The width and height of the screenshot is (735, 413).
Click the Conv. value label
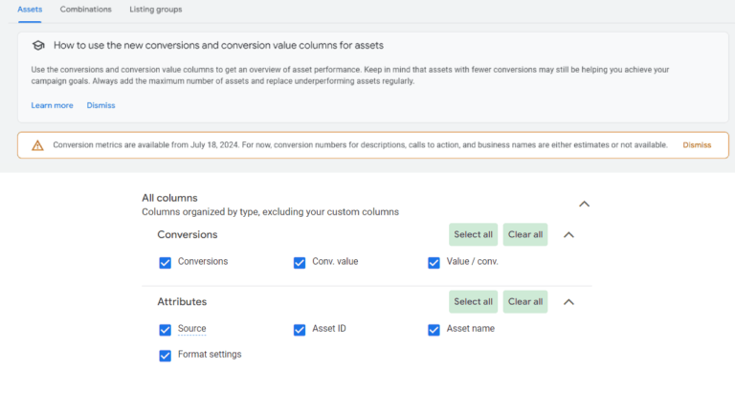click(x=335, y=262)
